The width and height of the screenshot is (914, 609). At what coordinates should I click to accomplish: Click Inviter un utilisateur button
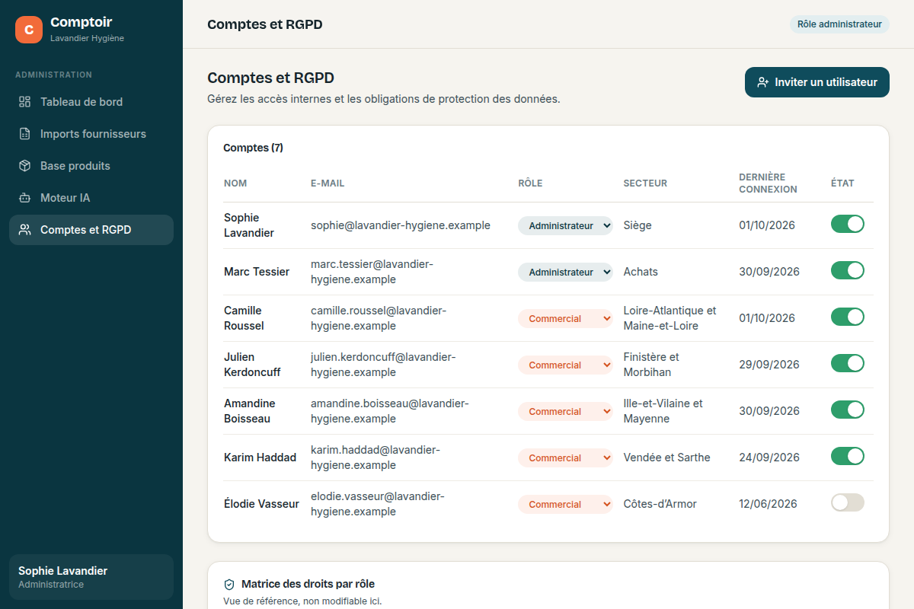pyautogui.click(x=817, y=82)
